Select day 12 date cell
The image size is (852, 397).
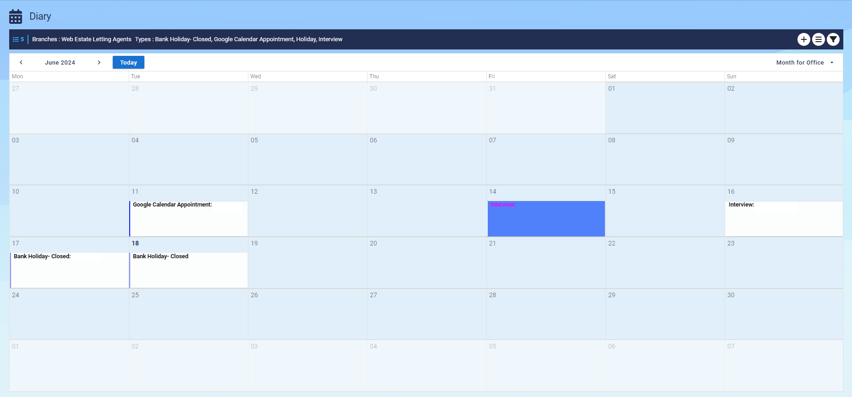coord(308,211)
